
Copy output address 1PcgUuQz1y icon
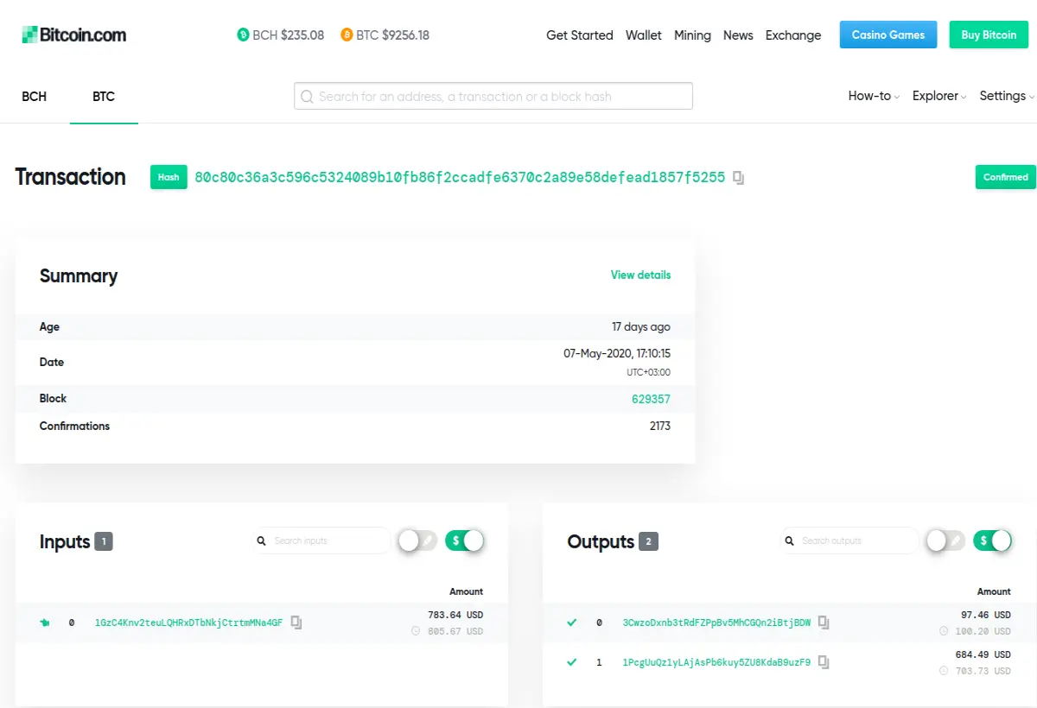click(824, 662)
